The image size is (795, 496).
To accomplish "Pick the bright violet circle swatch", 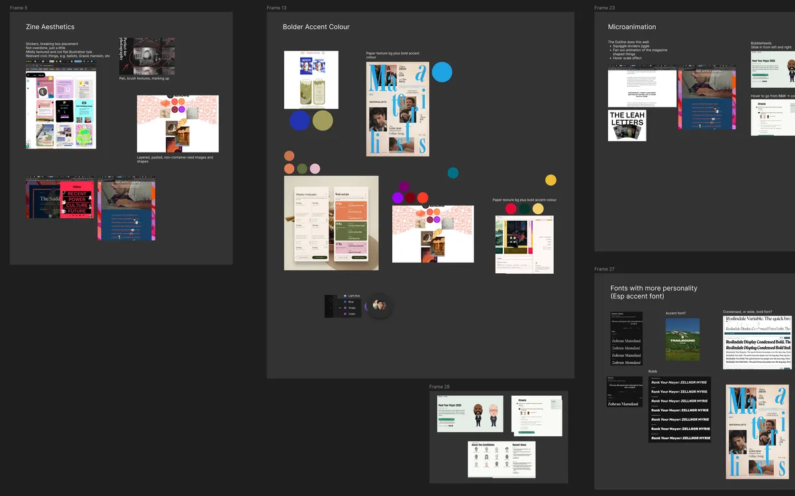I will point(397,198).
